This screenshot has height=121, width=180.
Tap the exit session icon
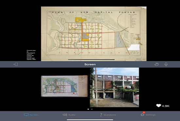click(x=16, y=64)
